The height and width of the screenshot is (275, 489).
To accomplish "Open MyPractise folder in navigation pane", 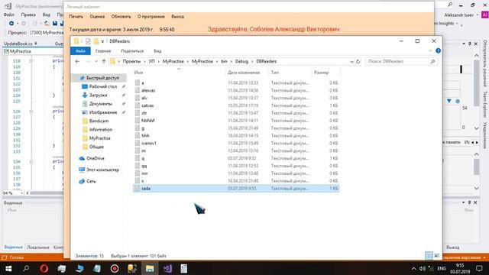I will (x=100, y=138).
